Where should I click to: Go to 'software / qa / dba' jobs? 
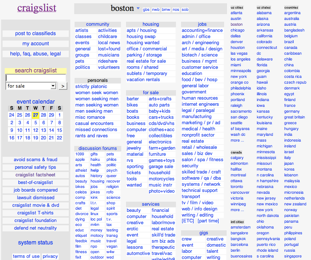pos(201,178)
